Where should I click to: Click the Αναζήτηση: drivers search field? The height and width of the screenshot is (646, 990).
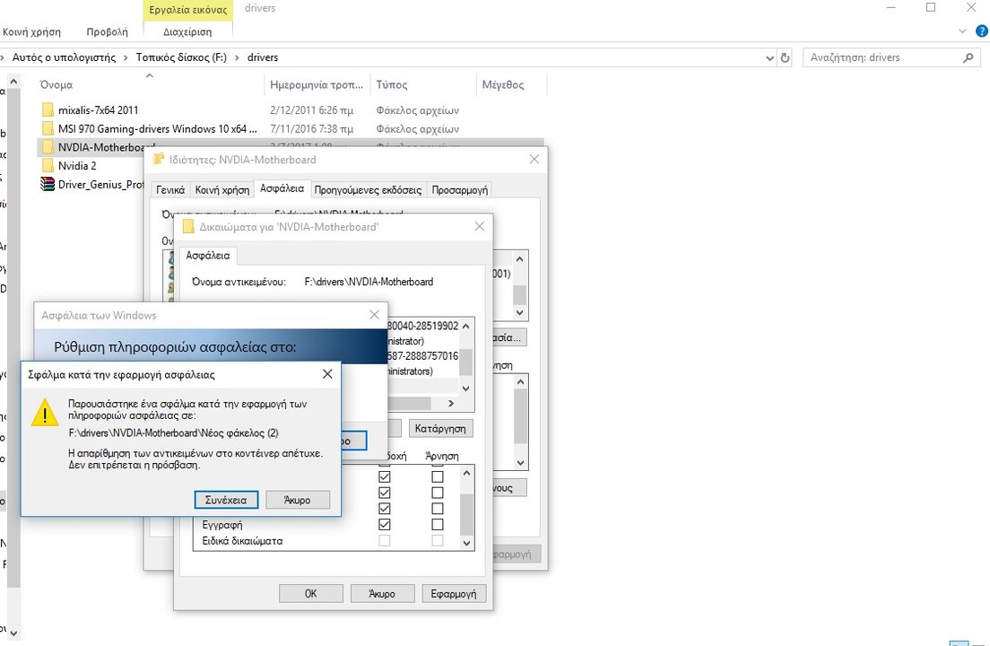click(879, 57)
